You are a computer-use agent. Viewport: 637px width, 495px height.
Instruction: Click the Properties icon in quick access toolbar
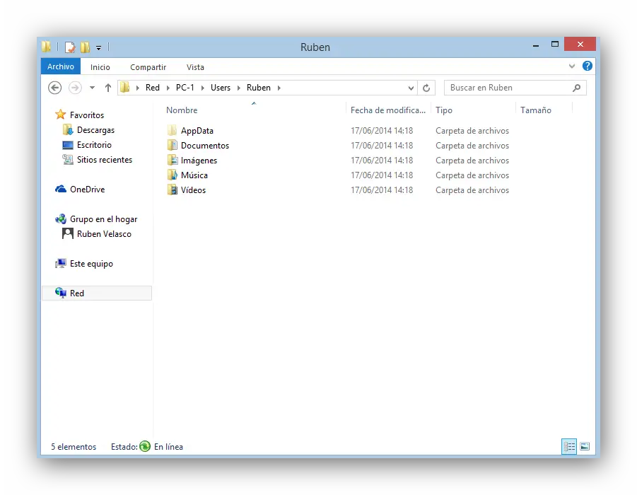pos(70,47)
